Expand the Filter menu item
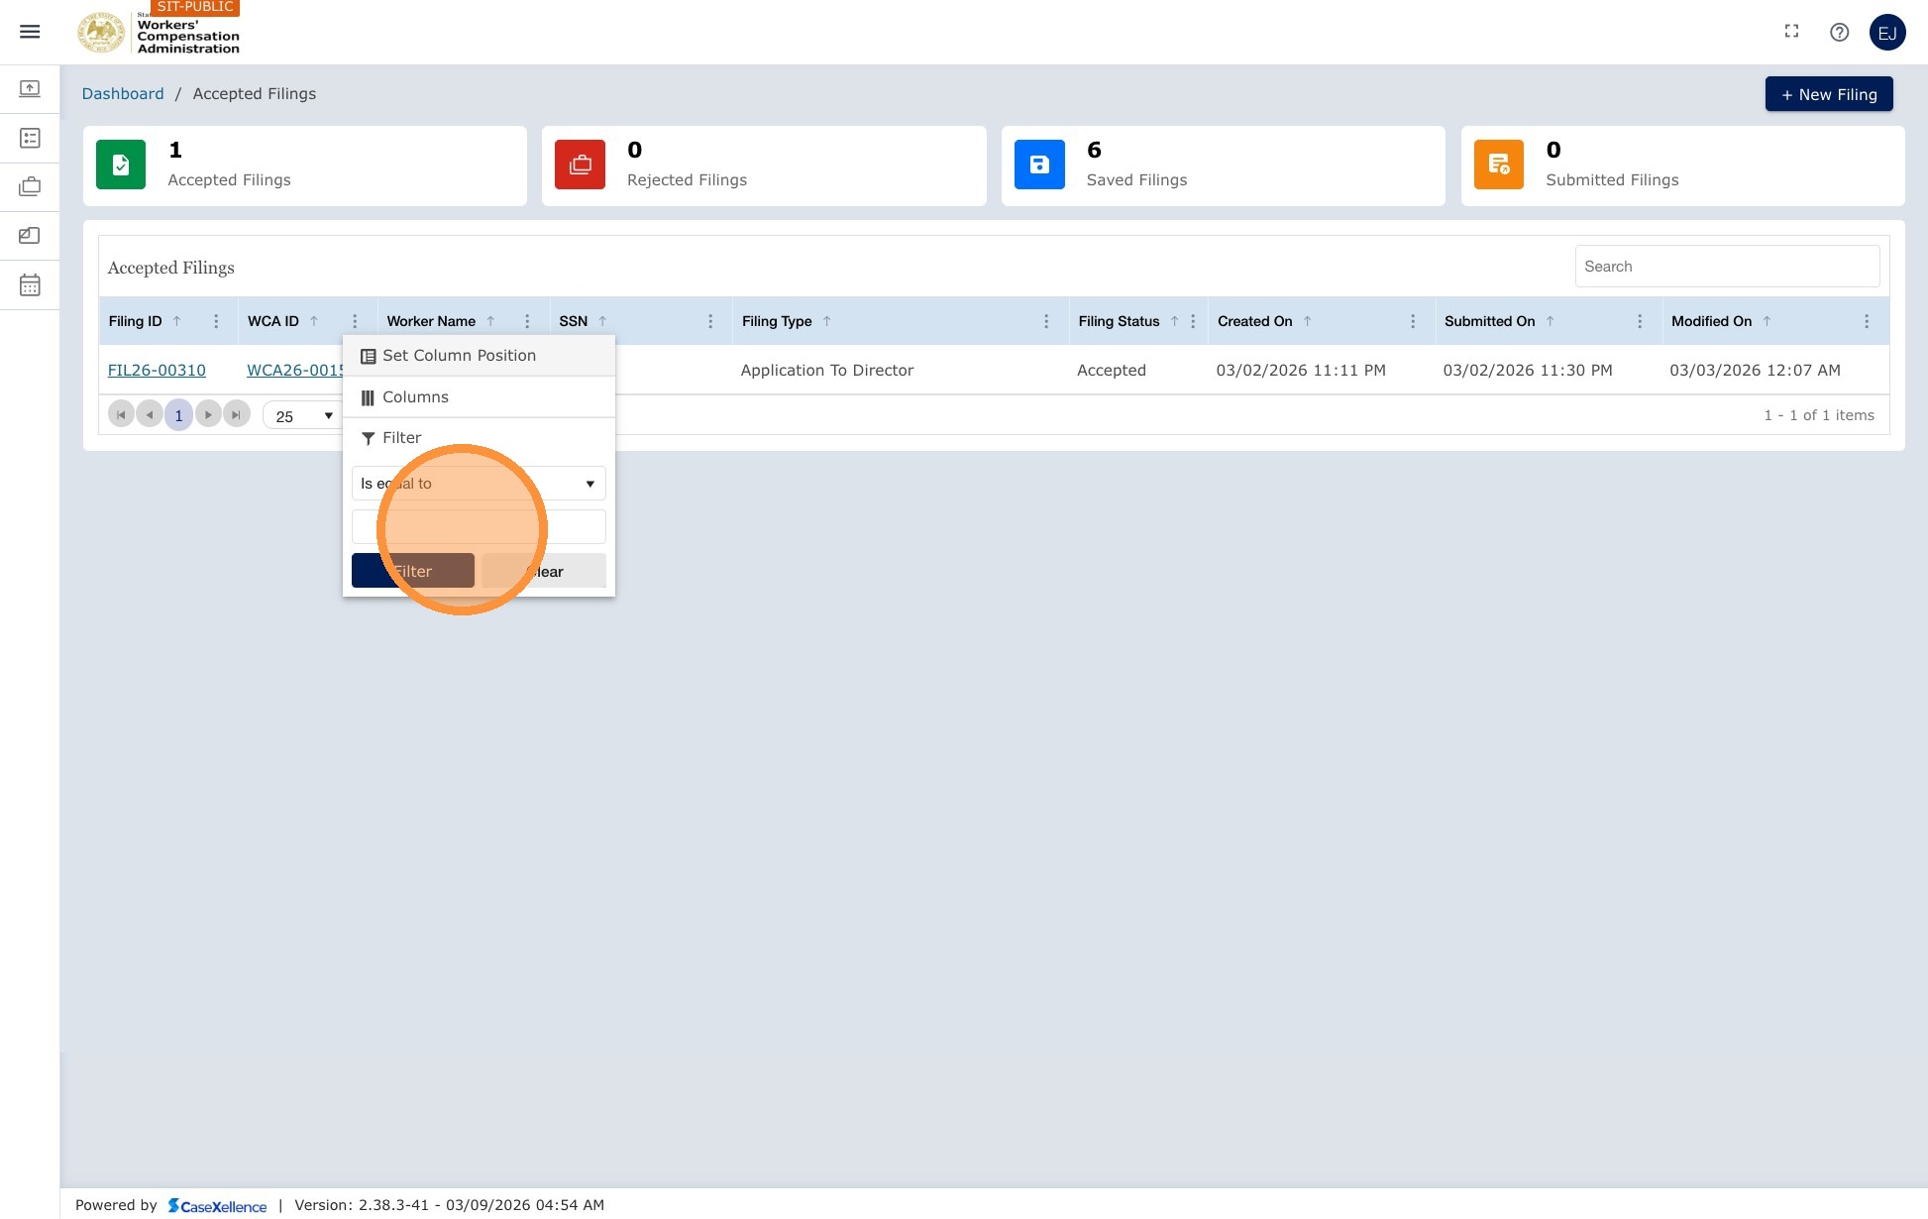Image resolution: width=1928 pixels, height=1219 pixels. 479,438
